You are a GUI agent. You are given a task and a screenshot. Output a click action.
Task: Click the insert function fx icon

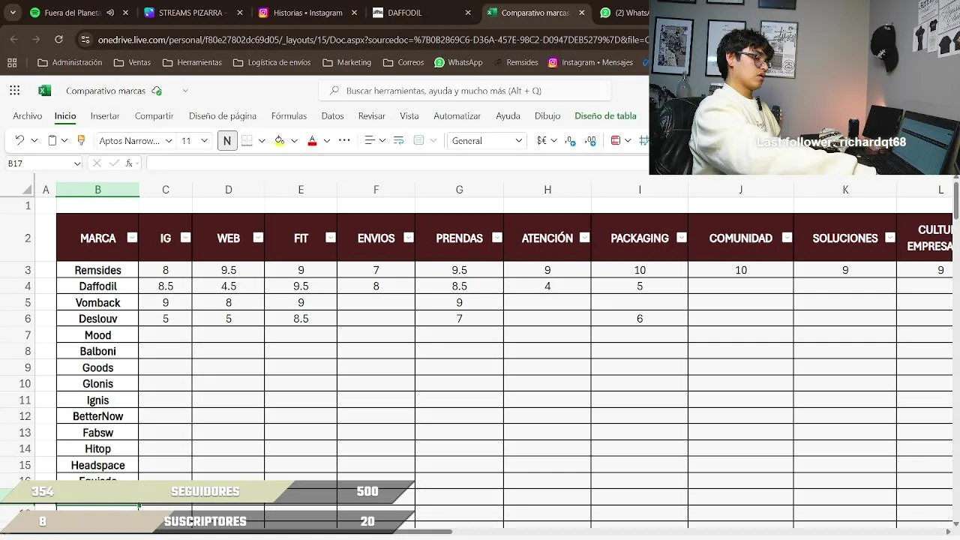pyautogui.click(x=130, y=163)
